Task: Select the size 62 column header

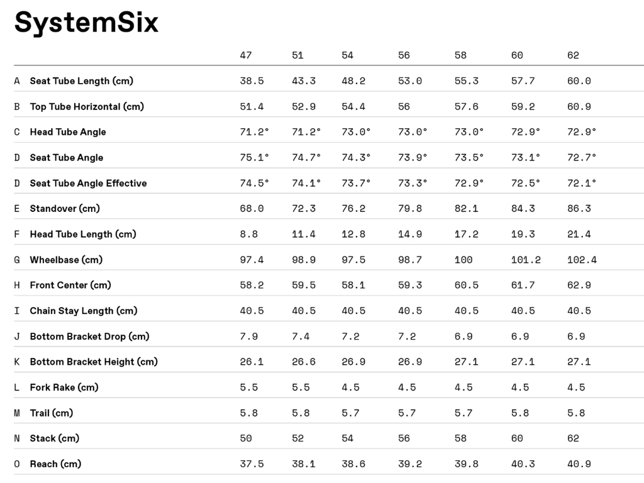Action: click(x=573, y=55)
